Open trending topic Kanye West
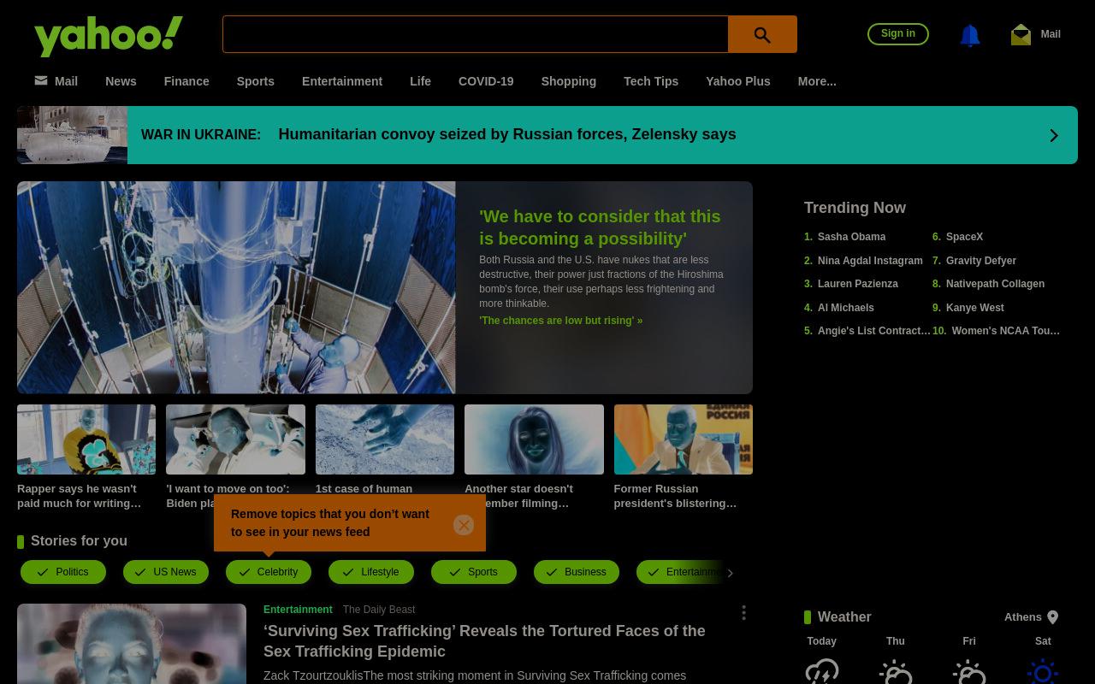 pyautogui.click(x=975, y=308)
